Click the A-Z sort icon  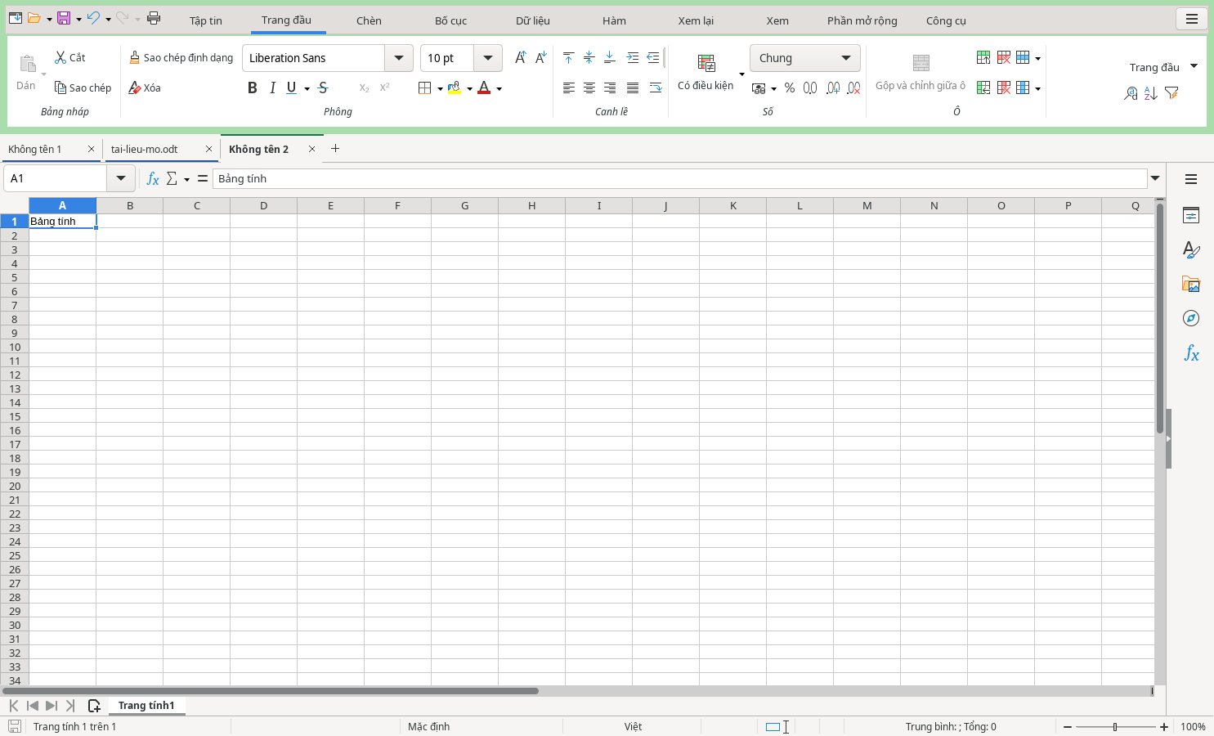[1151, 93]
